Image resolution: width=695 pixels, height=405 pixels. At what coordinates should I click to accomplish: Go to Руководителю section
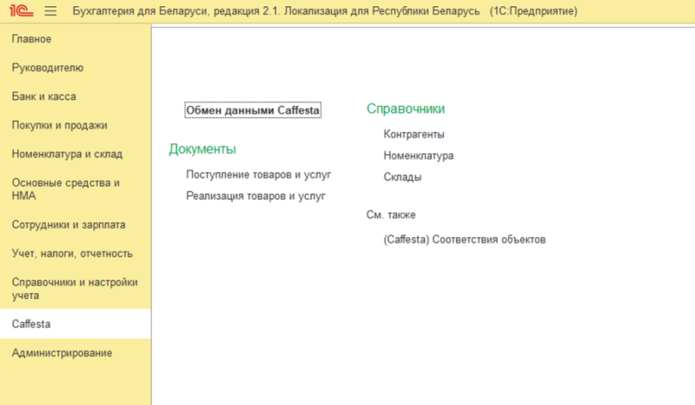tap(48, 68)
